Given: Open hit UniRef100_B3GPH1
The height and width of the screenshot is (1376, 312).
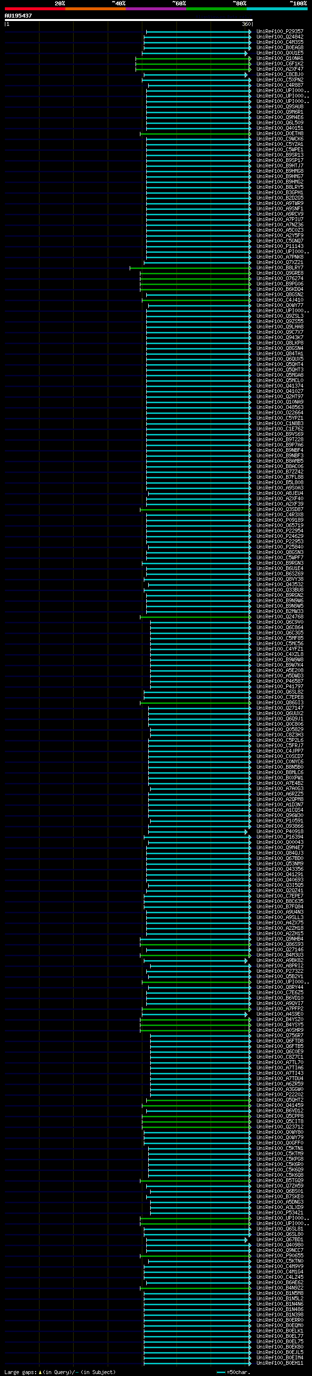Looking at the screenshot, I should click(280, 193).
